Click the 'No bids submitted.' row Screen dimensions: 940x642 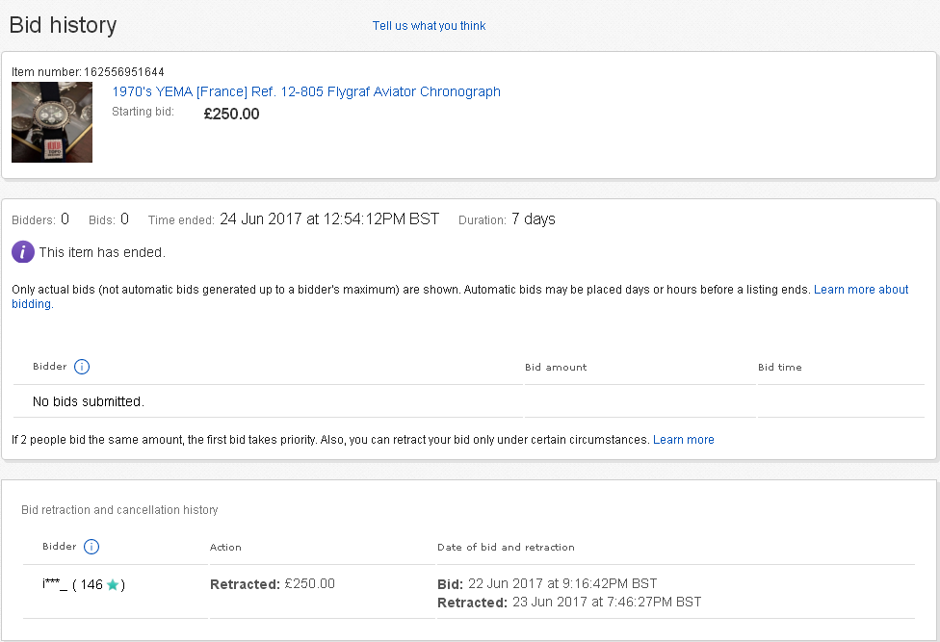[x=89, y=401]
